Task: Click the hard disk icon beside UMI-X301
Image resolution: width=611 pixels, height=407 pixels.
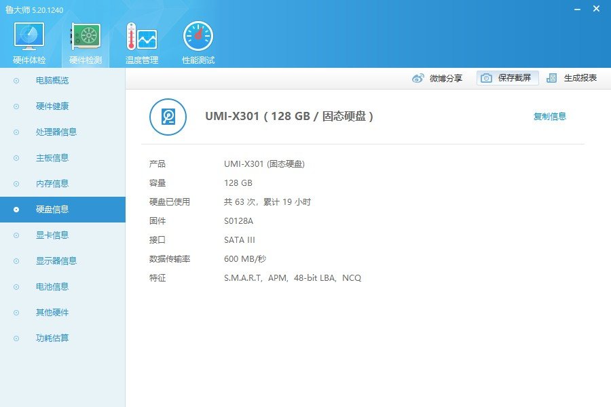Action: point(168,117)
